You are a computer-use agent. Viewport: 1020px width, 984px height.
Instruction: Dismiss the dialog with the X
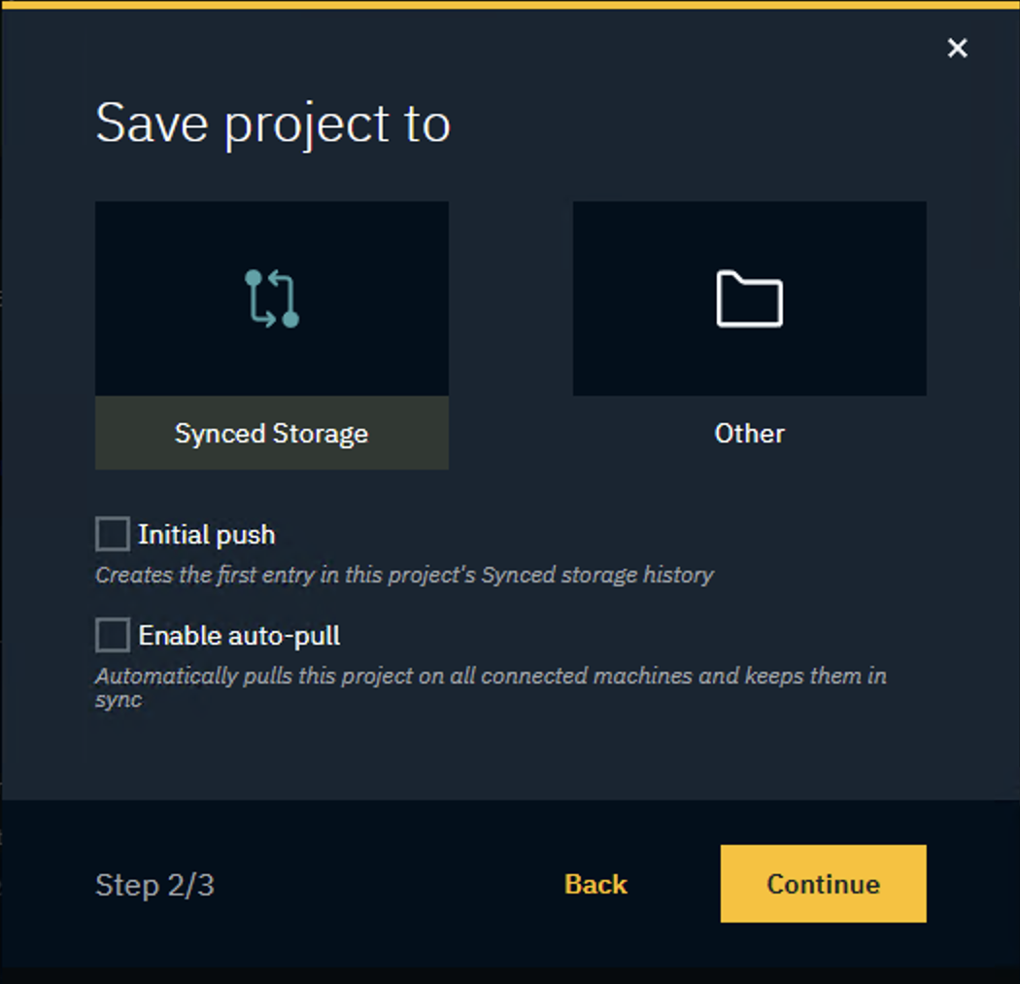pyautogui.click(x=957, y=48)
